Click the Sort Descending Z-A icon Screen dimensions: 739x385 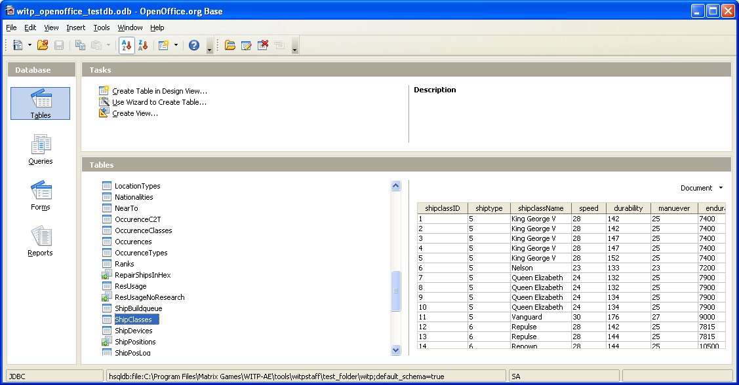143,45
